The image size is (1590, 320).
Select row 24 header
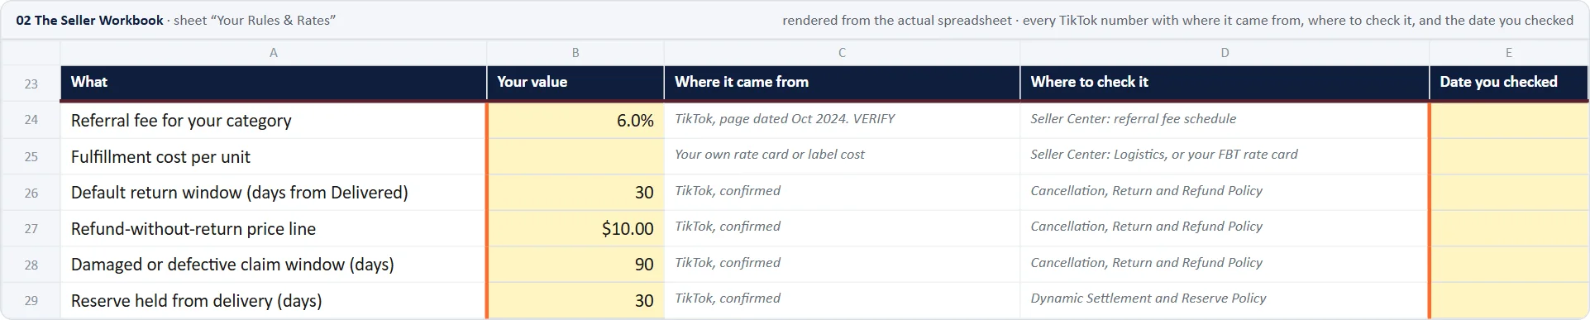point(31,120)
